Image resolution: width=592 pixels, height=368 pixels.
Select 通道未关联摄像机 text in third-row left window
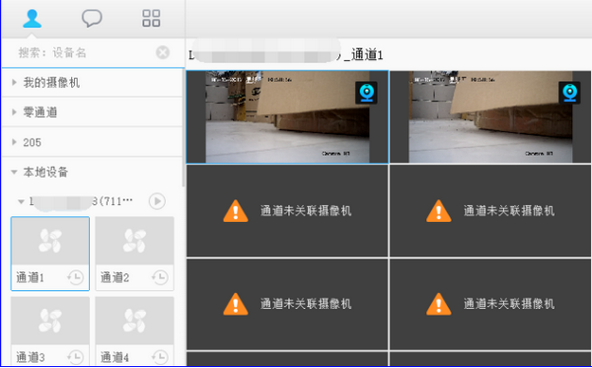pyautogui.click(x=306, y=304)
